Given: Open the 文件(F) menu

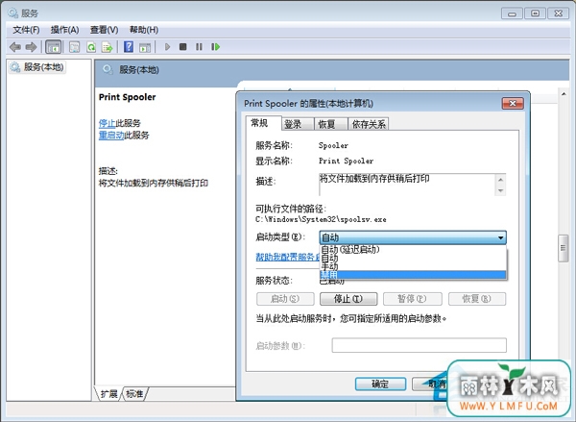Looking at the screenshot, I should (x=26, y=30).
